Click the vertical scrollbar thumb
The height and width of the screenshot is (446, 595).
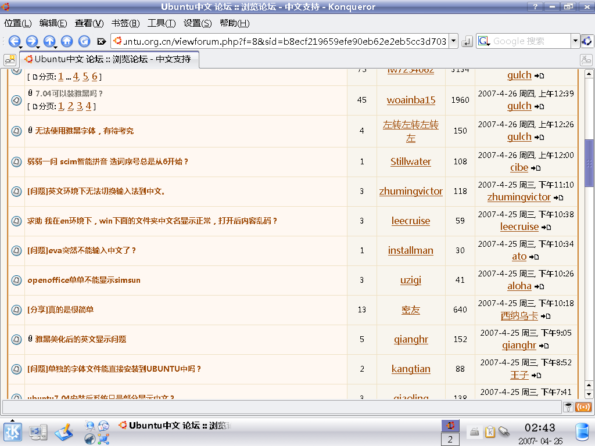point(589,163)
